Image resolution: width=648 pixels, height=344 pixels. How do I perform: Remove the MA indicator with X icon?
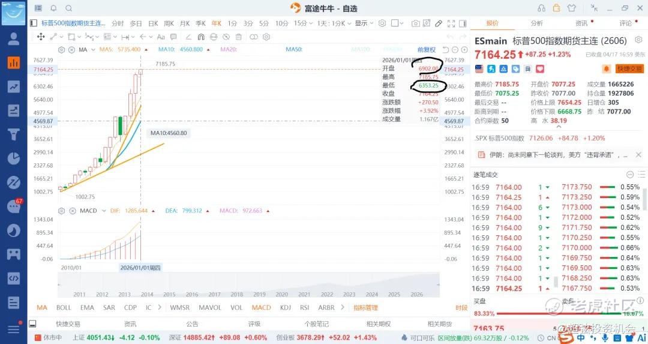click(x=71, y=50)
